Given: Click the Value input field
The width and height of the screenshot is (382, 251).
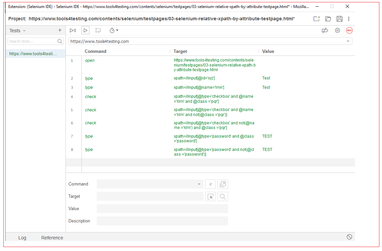Looking at the screenshot, I should [162, 208].
